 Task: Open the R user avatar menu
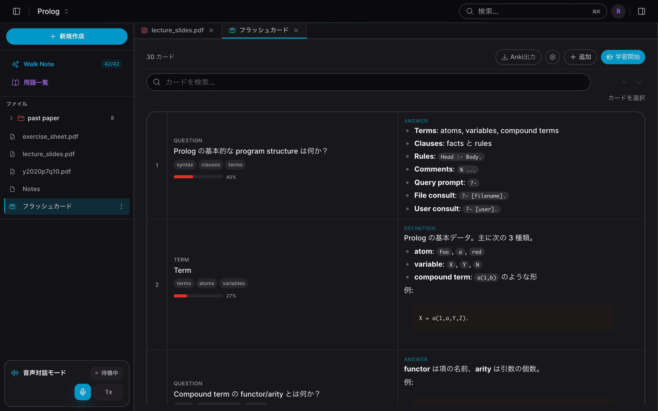(618, 11)
